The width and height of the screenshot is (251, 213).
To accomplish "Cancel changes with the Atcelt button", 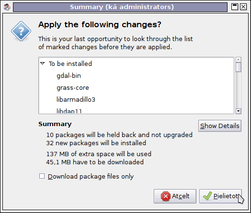I will coord(175,196).
